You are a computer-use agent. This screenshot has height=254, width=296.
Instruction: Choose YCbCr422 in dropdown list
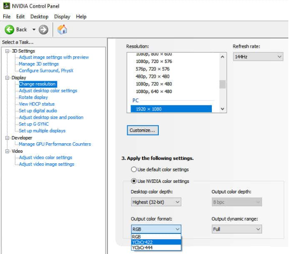[x=156, y=242]
